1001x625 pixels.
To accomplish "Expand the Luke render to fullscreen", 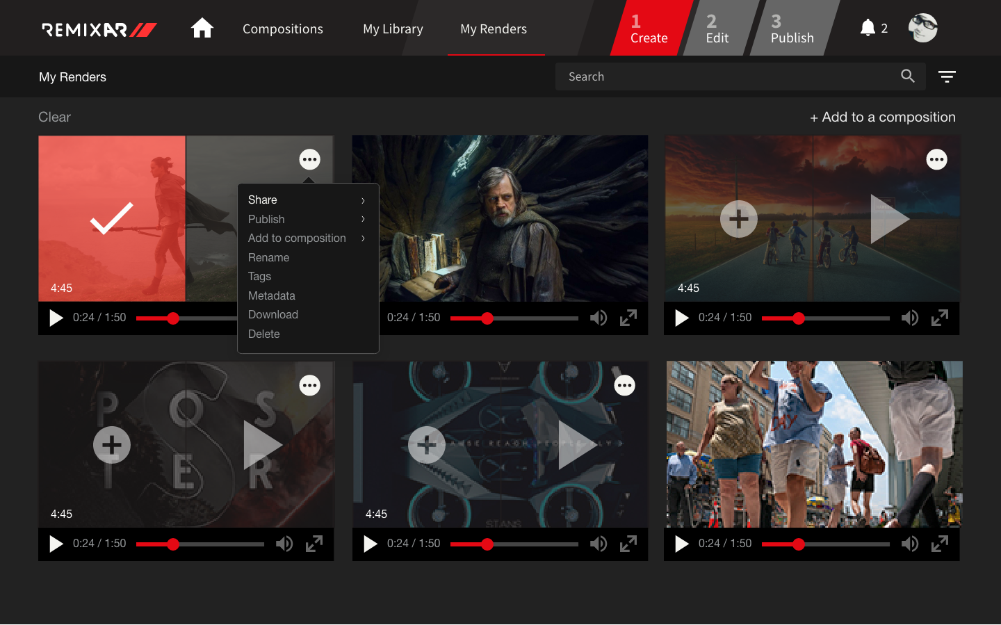I will click(x=628, y=318).
